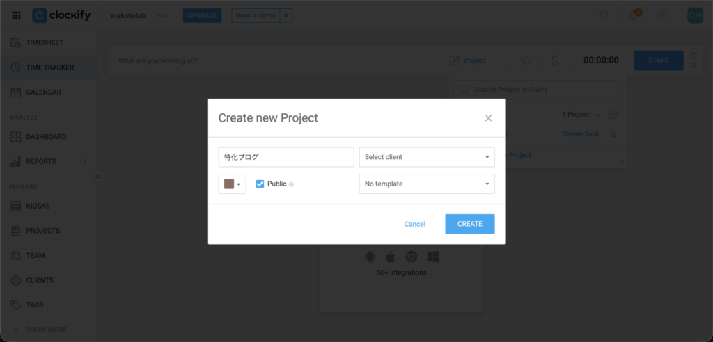This screenshot has height=342, width=713.
Task: Click the tags icon in tracker bar
Action: 526,60
